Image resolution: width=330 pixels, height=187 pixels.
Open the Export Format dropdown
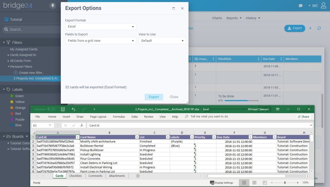101,27
